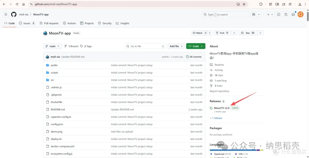The width and height of the screenshot is (309, 158).
Task: Open MoonTV v2.0 latest release
Action: [222, 108]
